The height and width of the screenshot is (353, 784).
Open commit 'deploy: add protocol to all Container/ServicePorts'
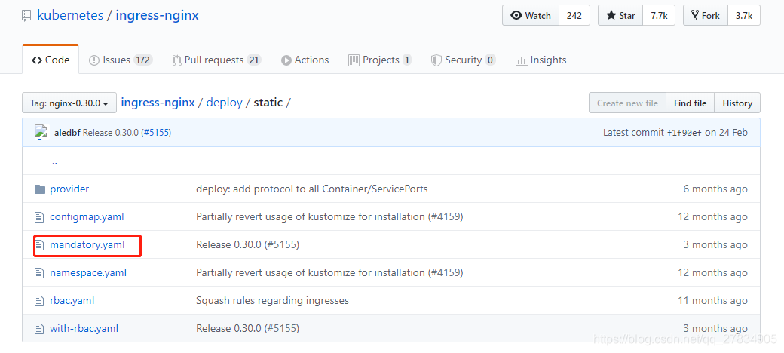pyautogui.click(x=311, y=189)
